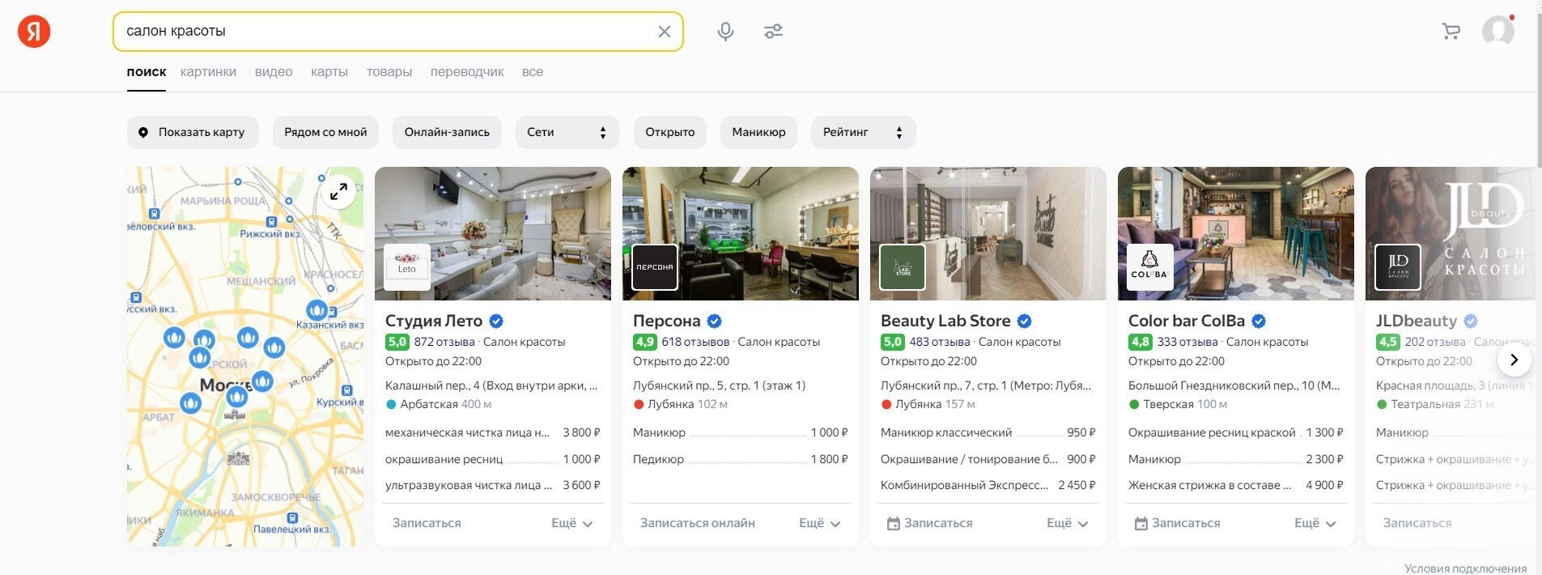Open the JLDbeauty title link
1542x575 pixels.
1416,321
